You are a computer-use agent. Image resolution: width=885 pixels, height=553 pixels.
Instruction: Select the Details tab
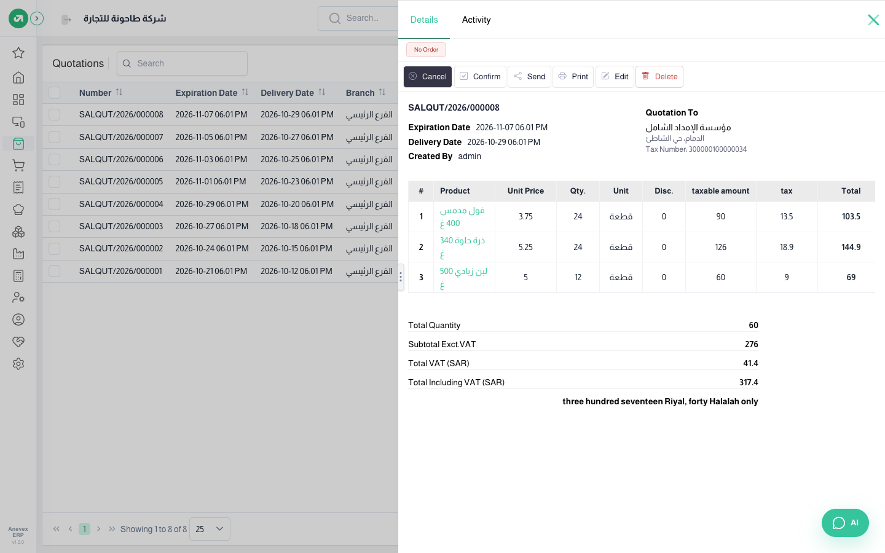tap(424, 20)
